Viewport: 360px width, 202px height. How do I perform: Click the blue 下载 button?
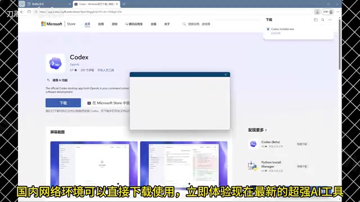pos(63,103)
